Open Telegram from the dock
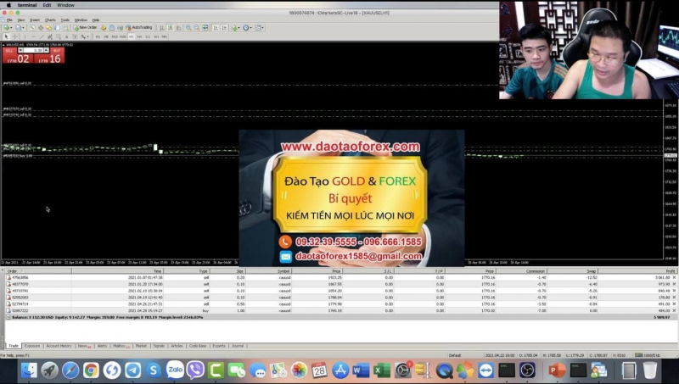The width and height of the screenshot is (679, 384). (x=133, y=370)
